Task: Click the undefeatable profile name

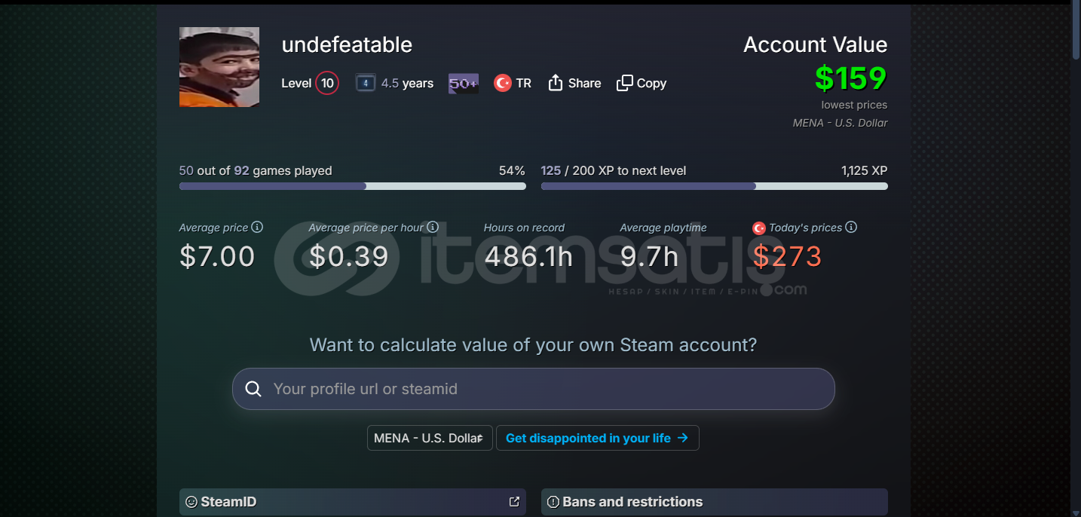Action: (347, 44)
